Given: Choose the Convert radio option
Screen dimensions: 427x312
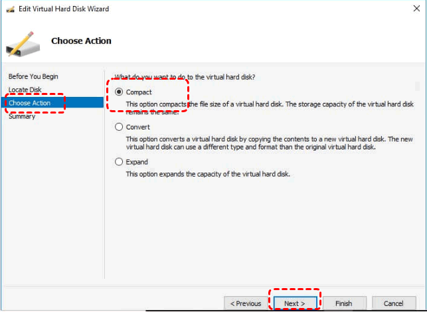Looking at the screenshot, I should (x=120, y=127).
